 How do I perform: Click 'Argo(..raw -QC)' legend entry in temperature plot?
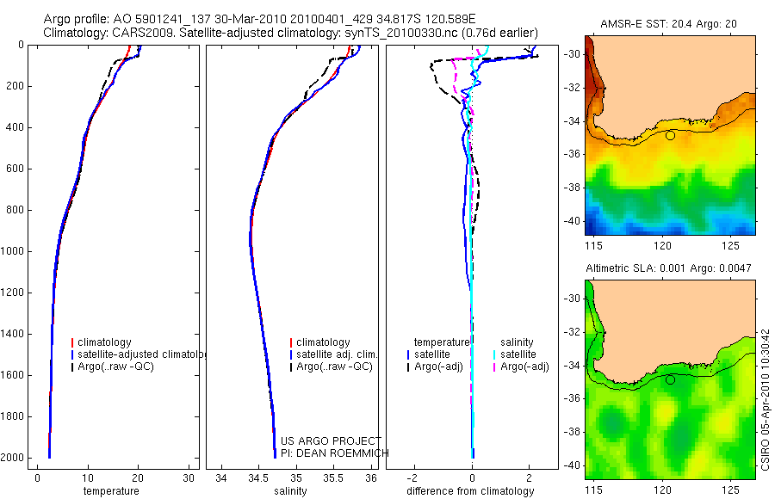coord(112,367)
